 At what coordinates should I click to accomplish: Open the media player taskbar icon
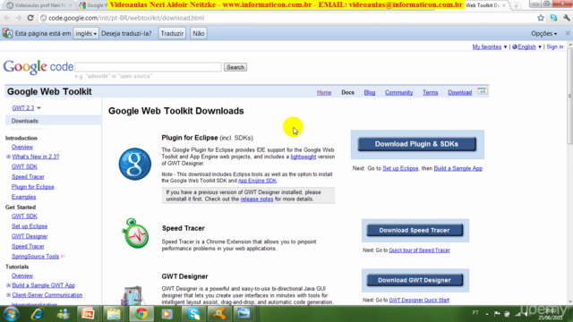click(167, 314)
